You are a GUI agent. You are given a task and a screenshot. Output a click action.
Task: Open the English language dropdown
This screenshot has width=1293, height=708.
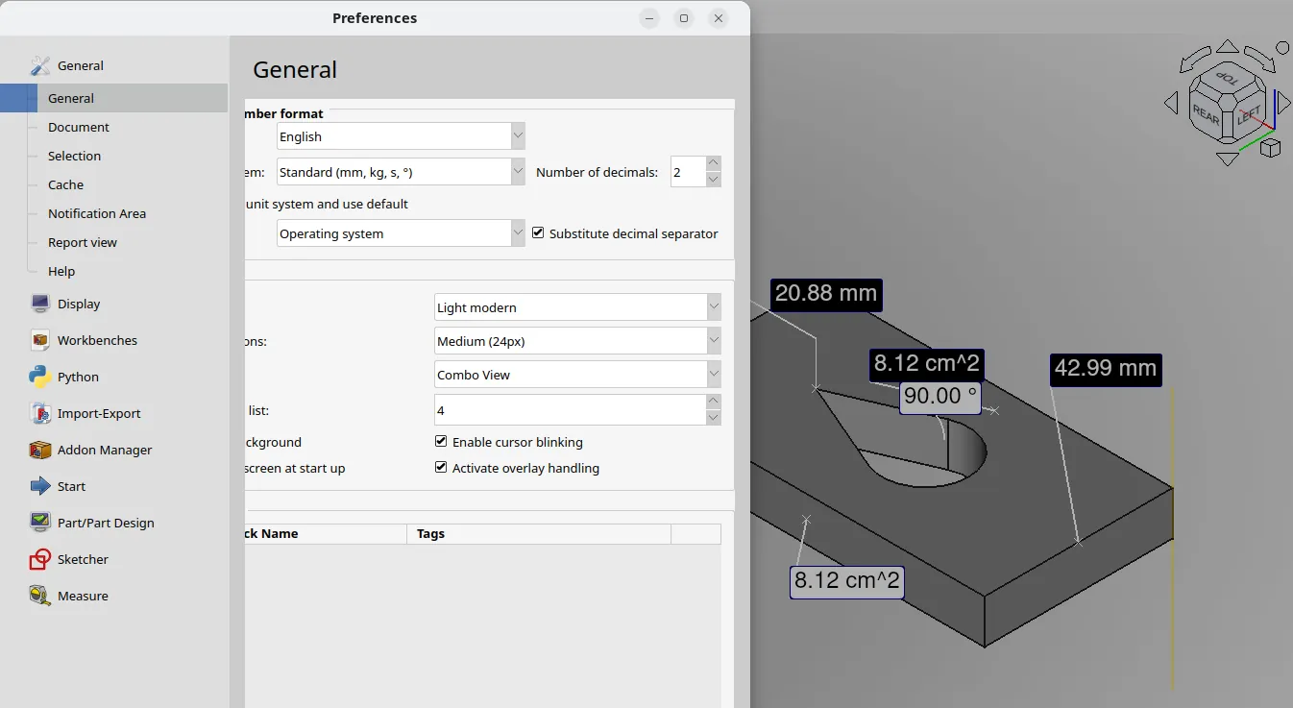coord(401,136)
